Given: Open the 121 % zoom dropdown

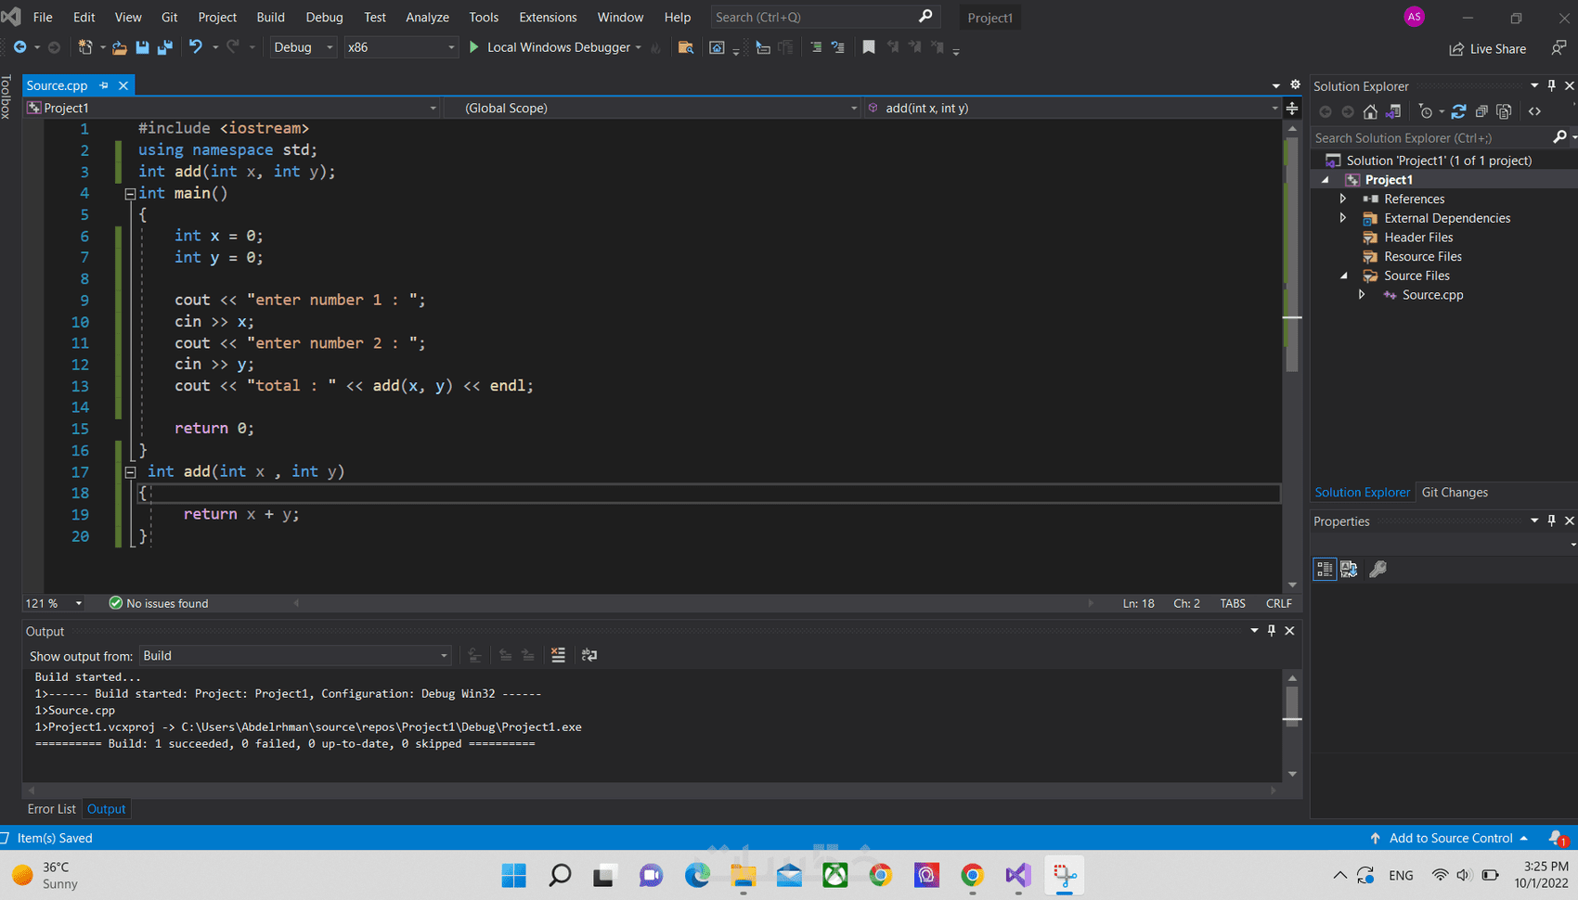Looking at the screenshot, I should pos(54,603).
